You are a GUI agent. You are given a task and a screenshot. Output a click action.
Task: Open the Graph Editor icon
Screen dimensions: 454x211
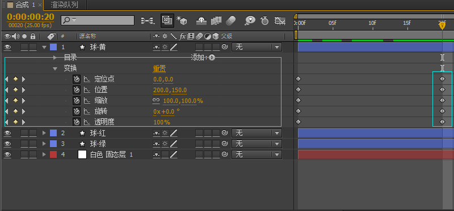click(280, 20)
